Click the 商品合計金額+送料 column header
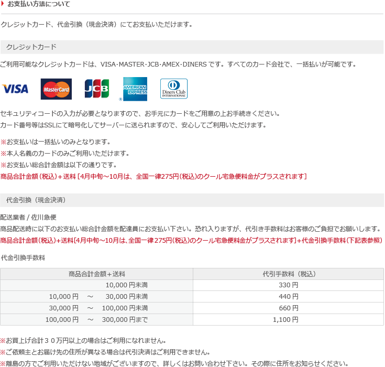The image size is (385, 367). [97, 274]
